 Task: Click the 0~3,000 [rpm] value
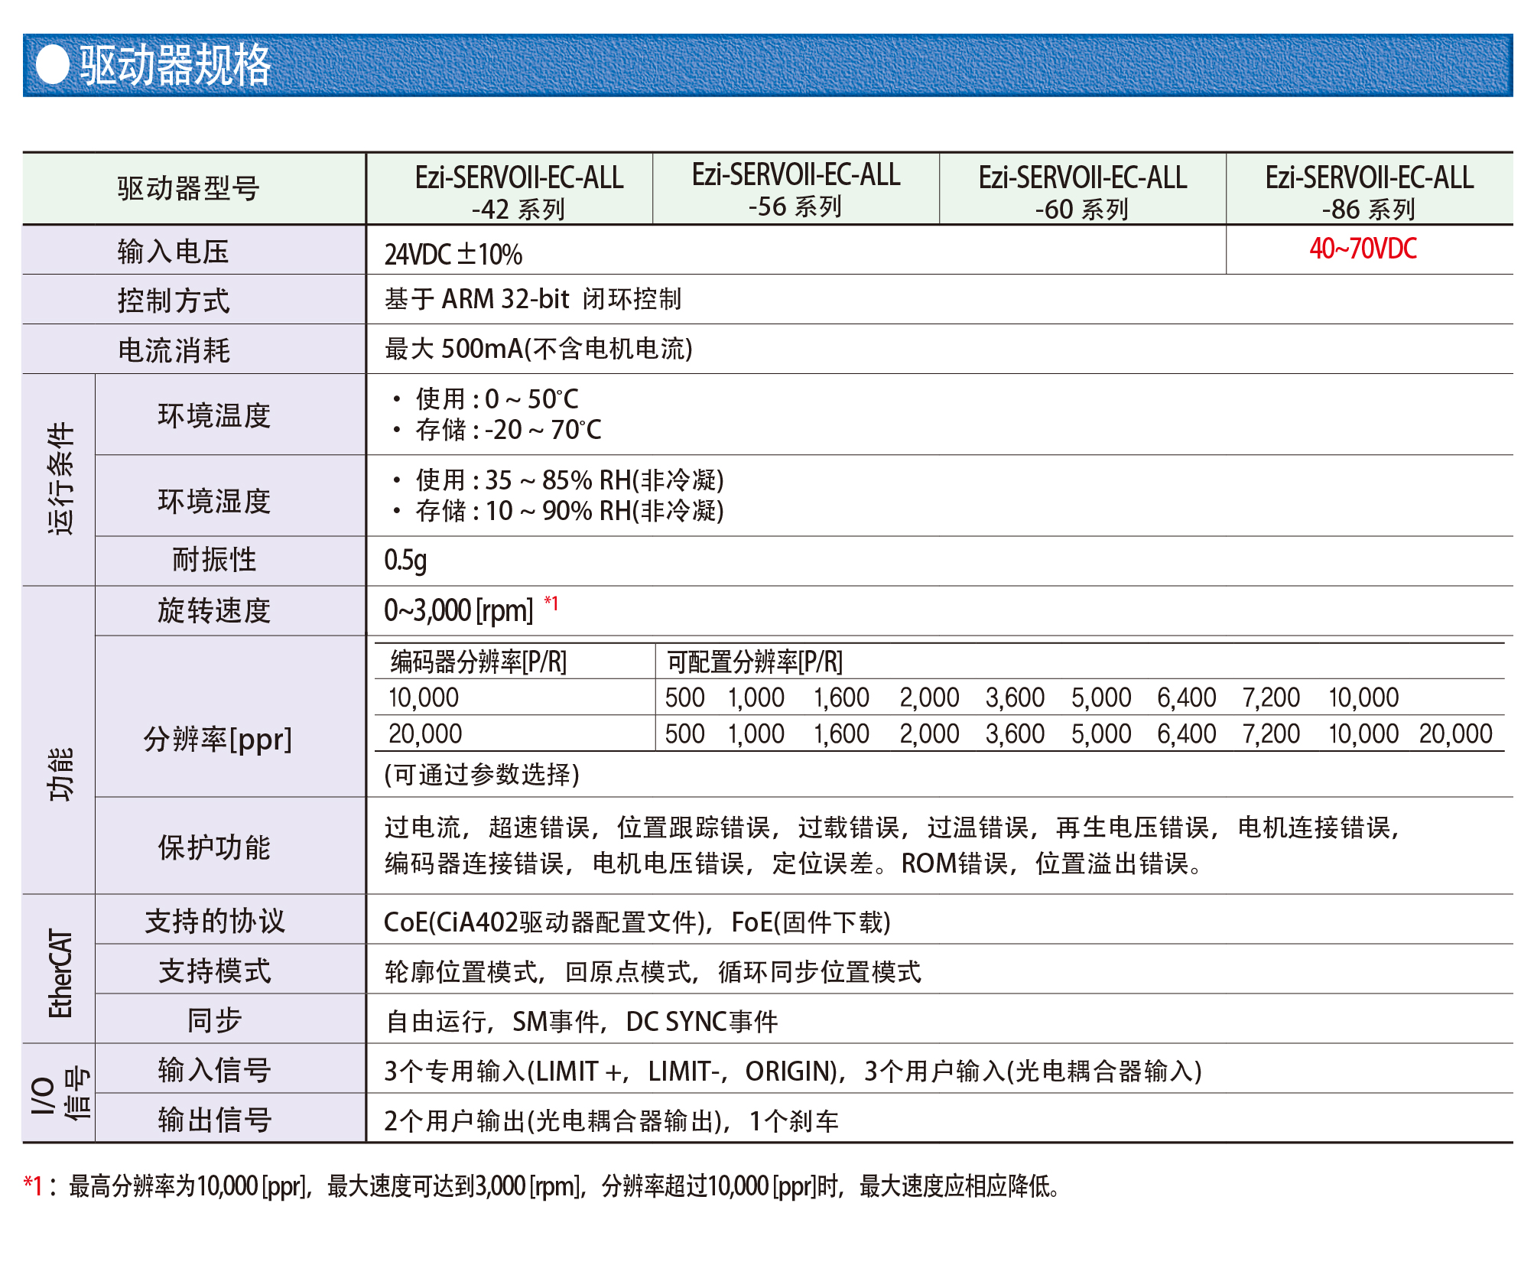(459, 610)
